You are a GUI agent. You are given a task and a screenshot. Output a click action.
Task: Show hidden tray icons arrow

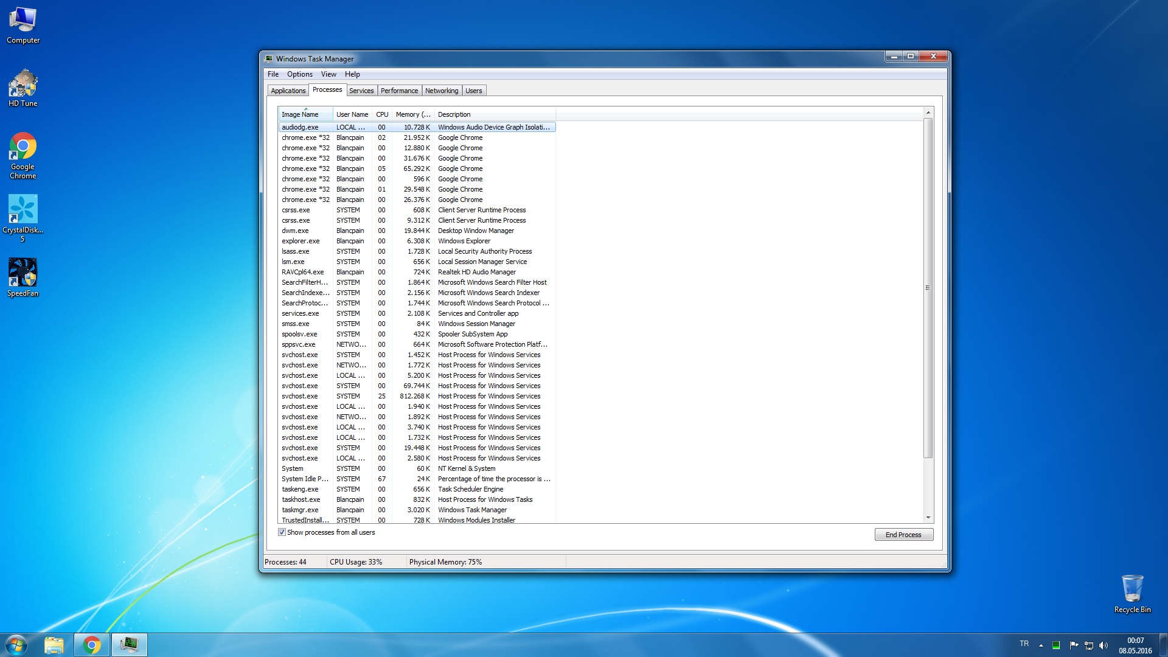(x=1041, y=645)
